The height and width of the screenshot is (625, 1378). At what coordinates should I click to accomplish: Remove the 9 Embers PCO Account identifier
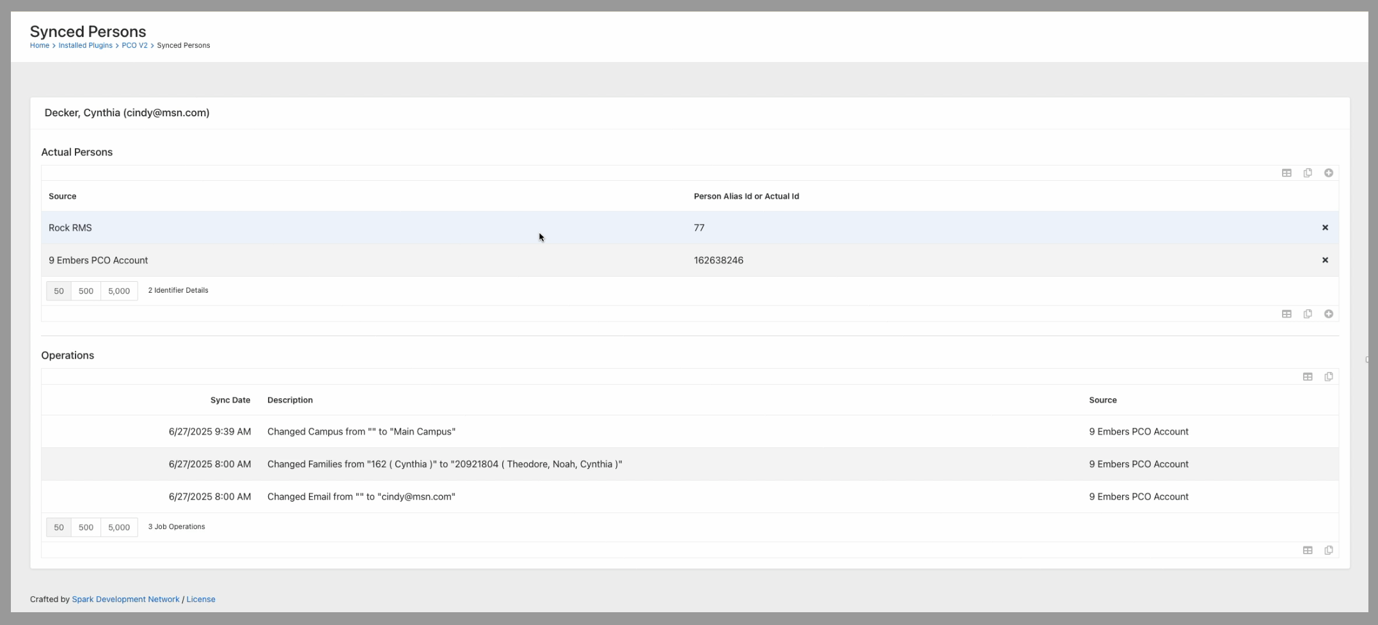point(1325,260)
